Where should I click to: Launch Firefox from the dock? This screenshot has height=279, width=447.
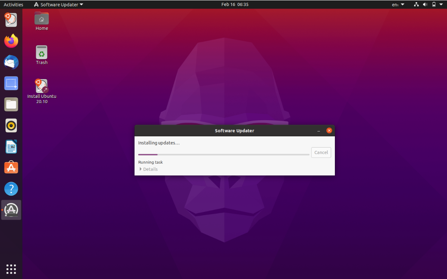pyautogui.click(x=11, y=41)
